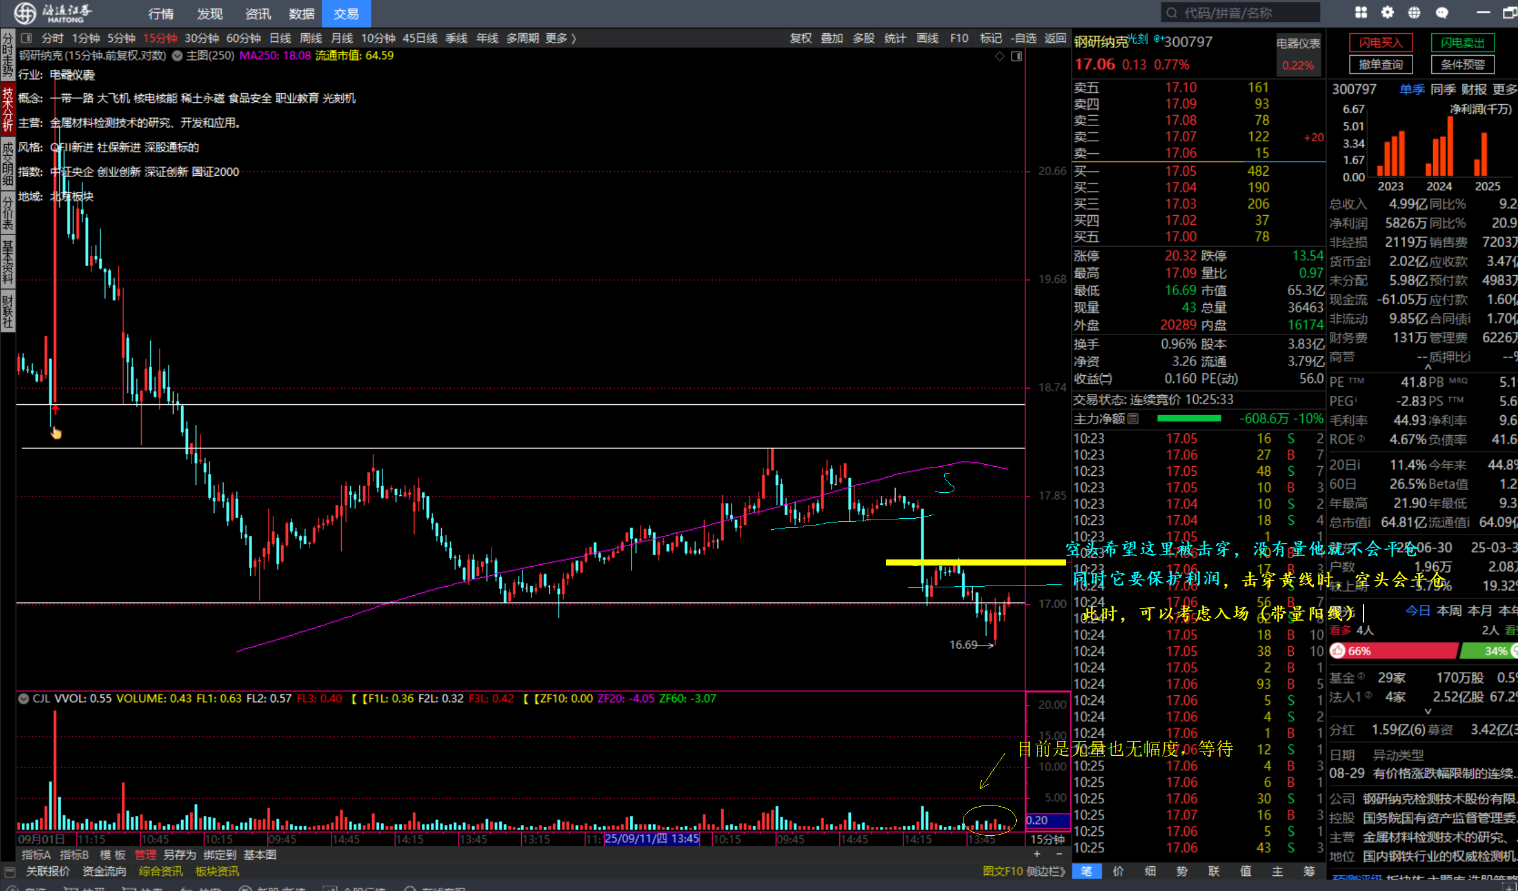Open settings gear icon in title bar
This screenshot has height=891, width=1518.
(x=1388, y=13)
